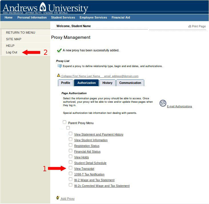Switch to the Profile tab
This screenshot has width=209, height=204.
[x=66, y=83]
